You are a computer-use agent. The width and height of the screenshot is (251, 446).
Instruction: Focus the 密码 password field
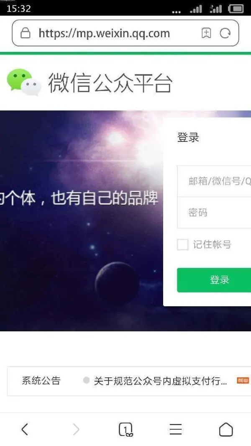click(x=214, y=213)
